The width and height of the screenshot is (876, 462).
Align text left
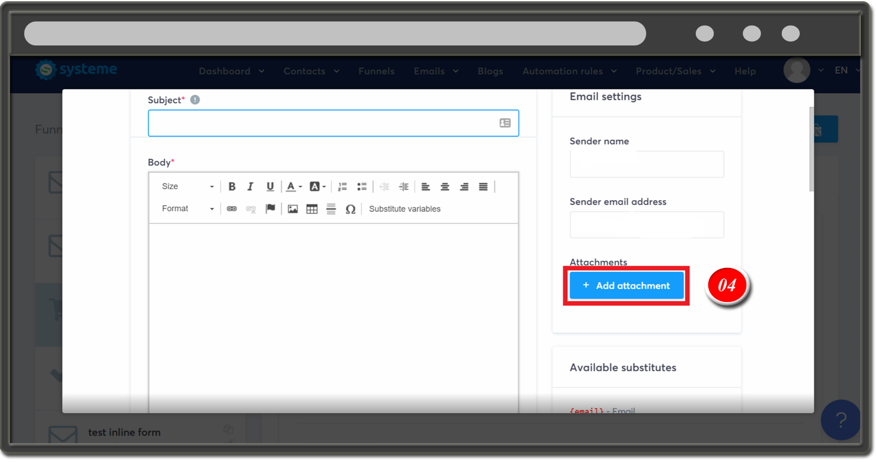[426, 186]
